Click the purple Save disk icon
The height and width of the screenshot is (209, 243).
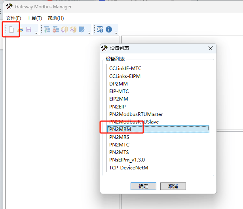tap(29, 29)
